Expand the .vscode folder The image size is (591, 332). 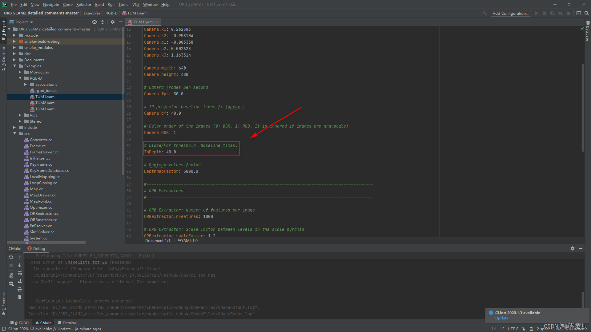pyautogui.click(x=14, y=35)
